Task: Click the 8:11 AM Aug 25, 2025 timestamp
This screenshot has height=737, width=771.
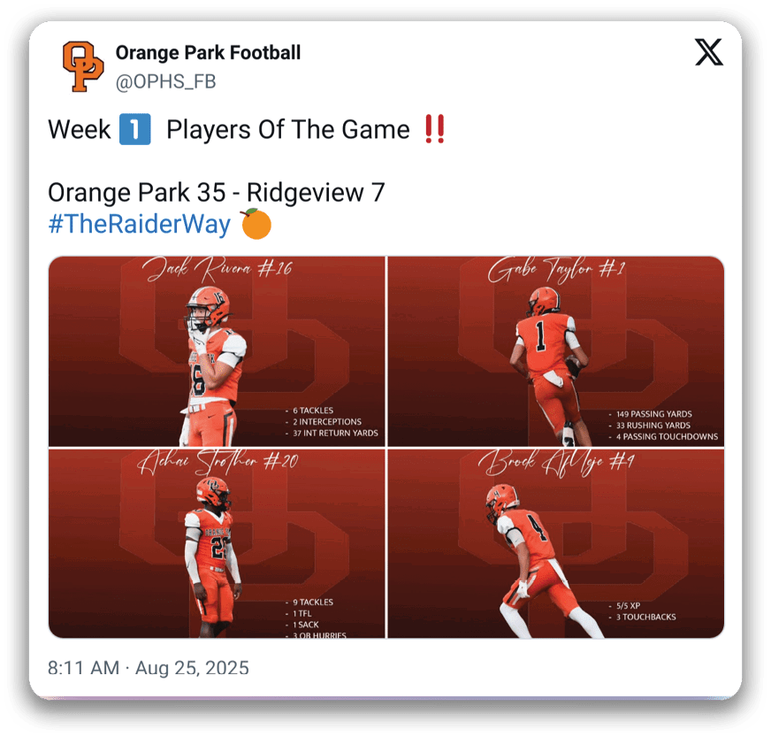Action: 148,668
